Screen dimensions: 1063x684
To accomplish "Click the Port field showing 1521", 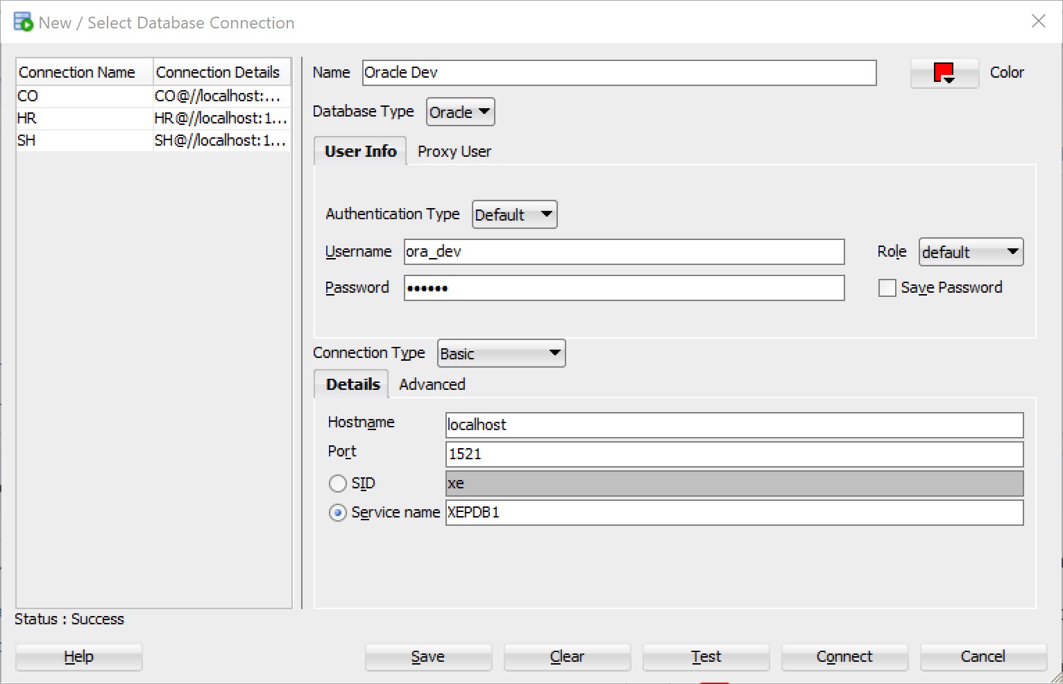I will tap(734, 454).
